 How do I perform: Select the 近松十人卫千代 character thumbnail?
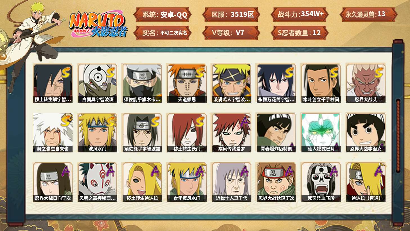231,182
